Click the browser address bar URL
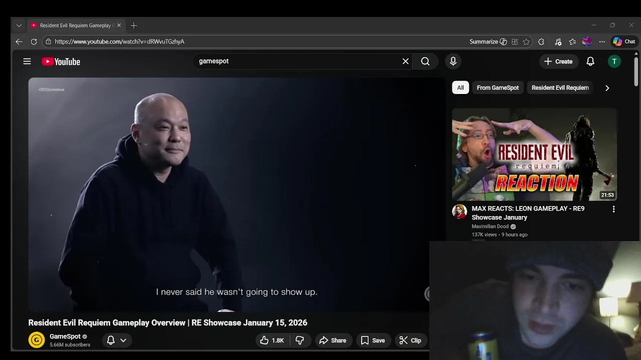This screenshot has width=641, height=360. click(120, 41)
